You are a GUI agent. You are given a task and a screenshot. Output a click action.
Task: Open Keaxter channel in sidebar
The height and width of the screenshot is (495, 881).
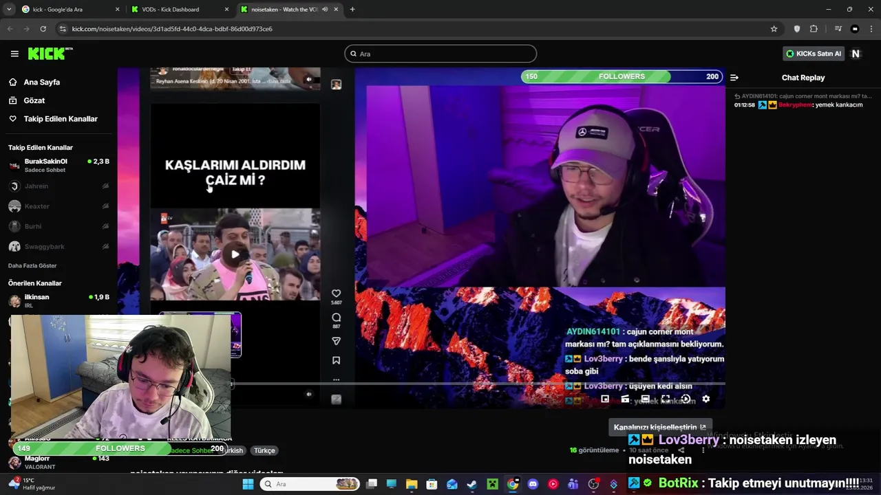click(59, 206)
